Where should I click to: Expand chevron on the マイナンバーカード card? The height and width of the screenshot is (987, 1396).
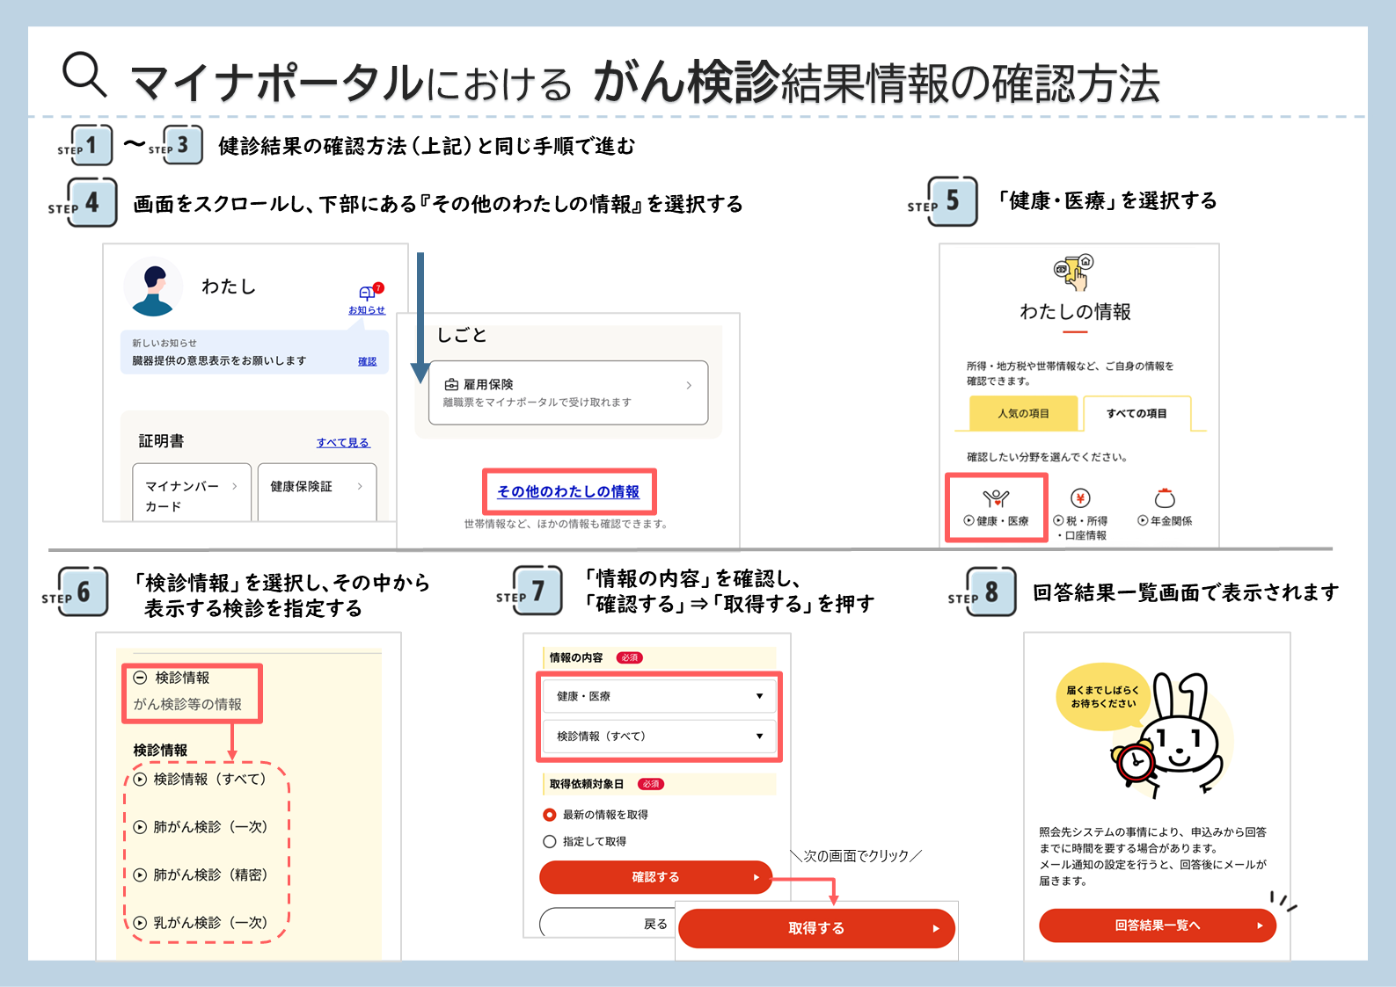pyautogui.click(x=235, y=486)
